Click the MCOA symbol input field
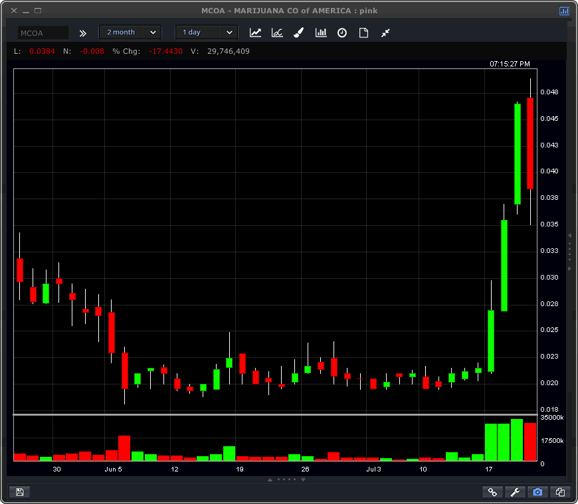This screenshot has width=578, height=504. click(x=43, y=33)
